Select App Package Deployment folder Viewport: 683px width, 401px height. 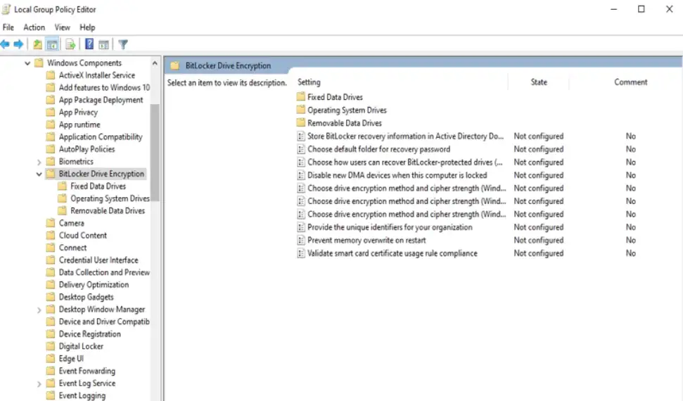[101, 100]
